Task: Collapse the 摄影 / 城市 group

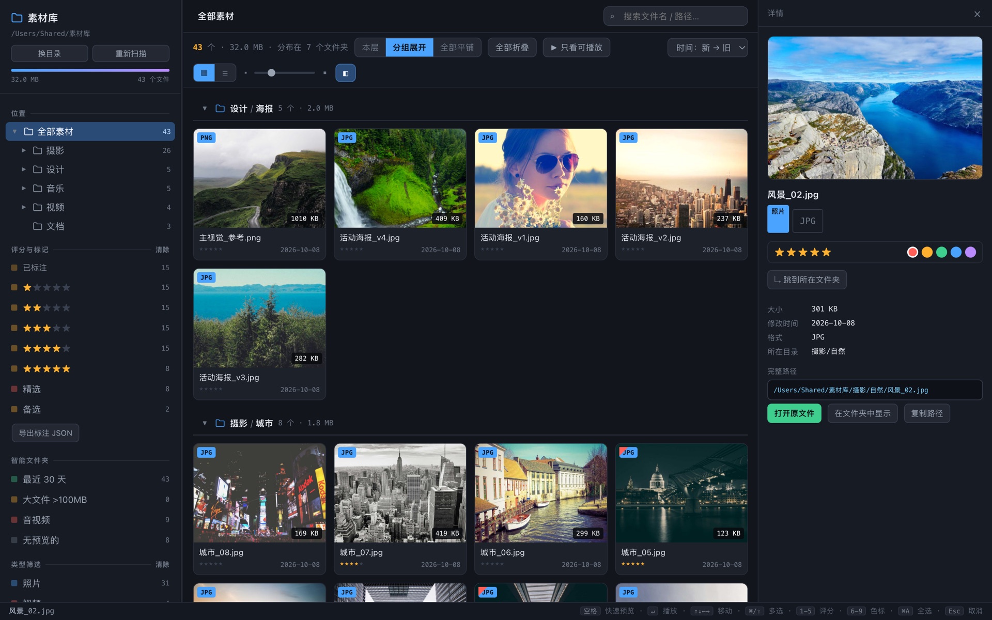Action: 205,423
